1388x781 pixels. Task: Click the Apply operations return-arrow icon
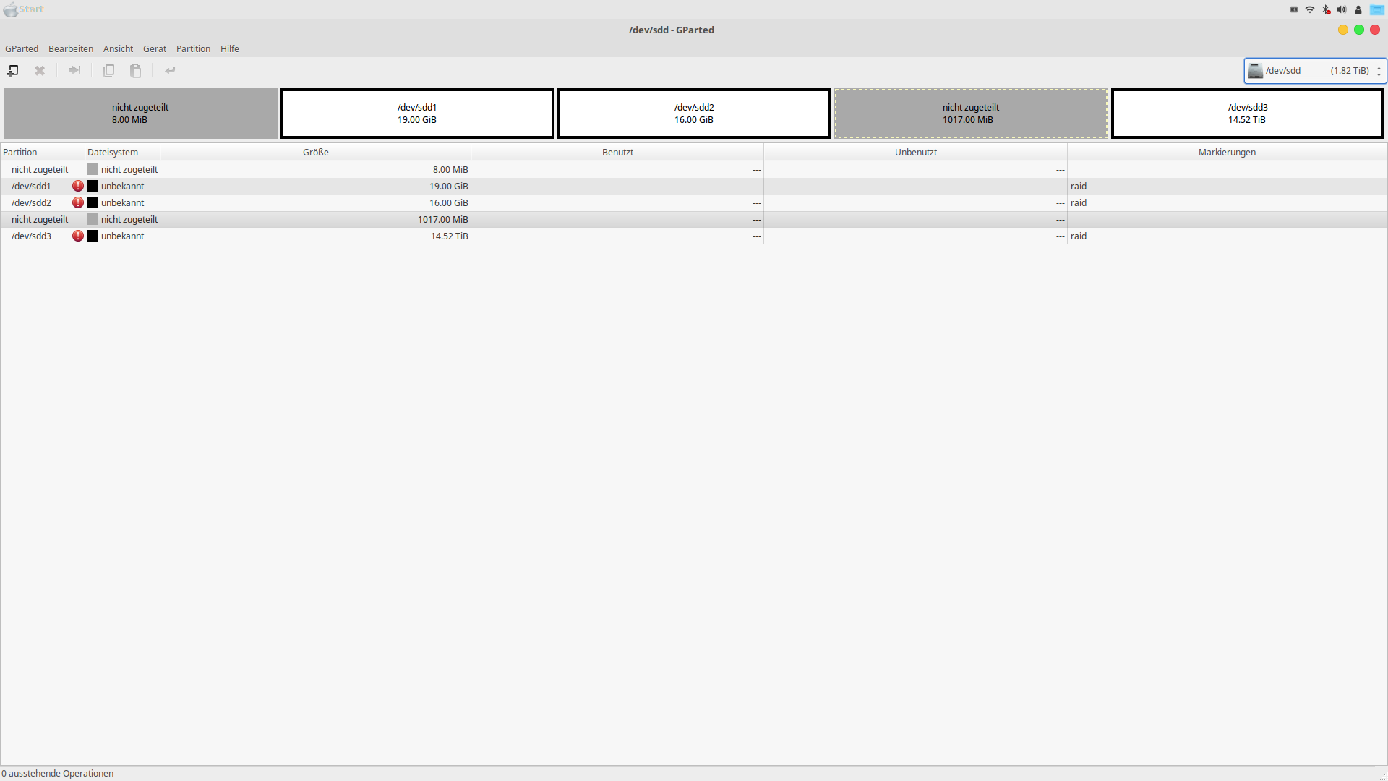170,70
